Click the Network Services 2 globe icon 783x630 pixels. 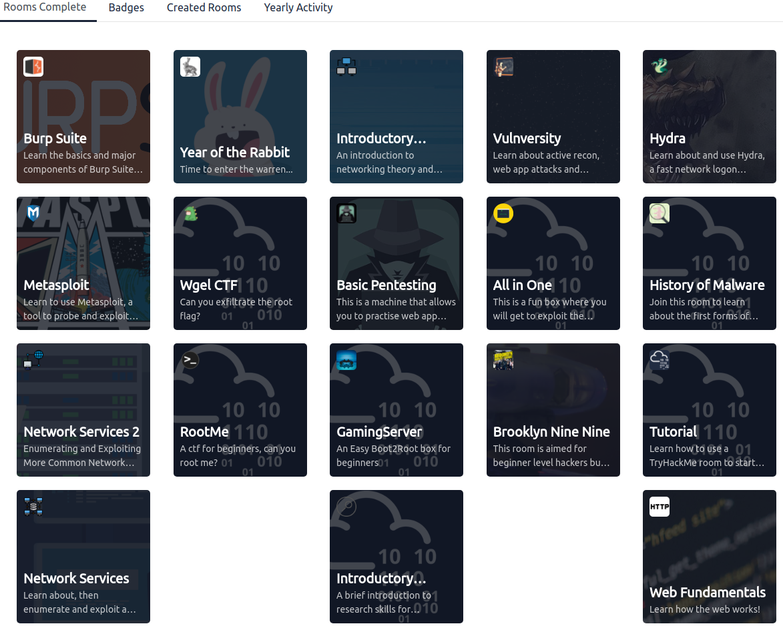(33, 360)
